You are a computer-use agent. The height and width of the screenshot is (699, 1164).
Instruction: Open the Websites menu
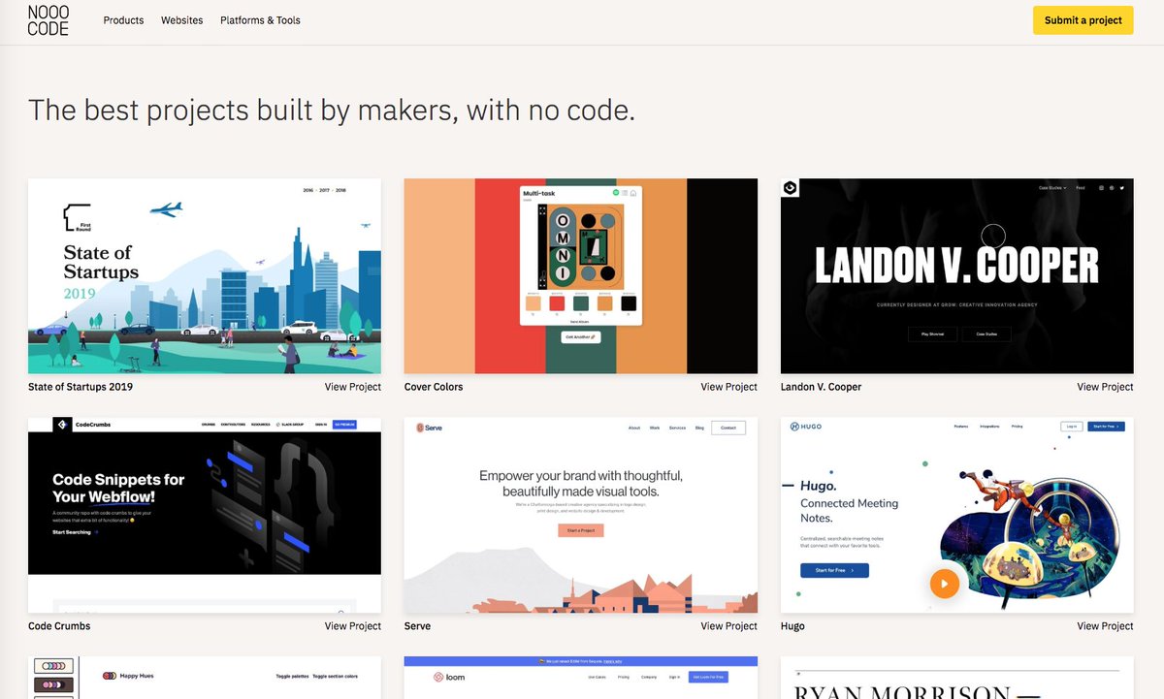point(182,20)
